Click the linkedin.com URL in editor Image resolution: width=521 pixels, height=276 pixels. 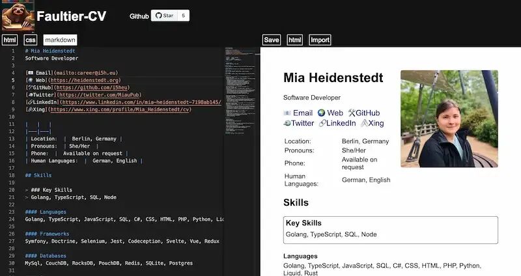pos(141,102)
